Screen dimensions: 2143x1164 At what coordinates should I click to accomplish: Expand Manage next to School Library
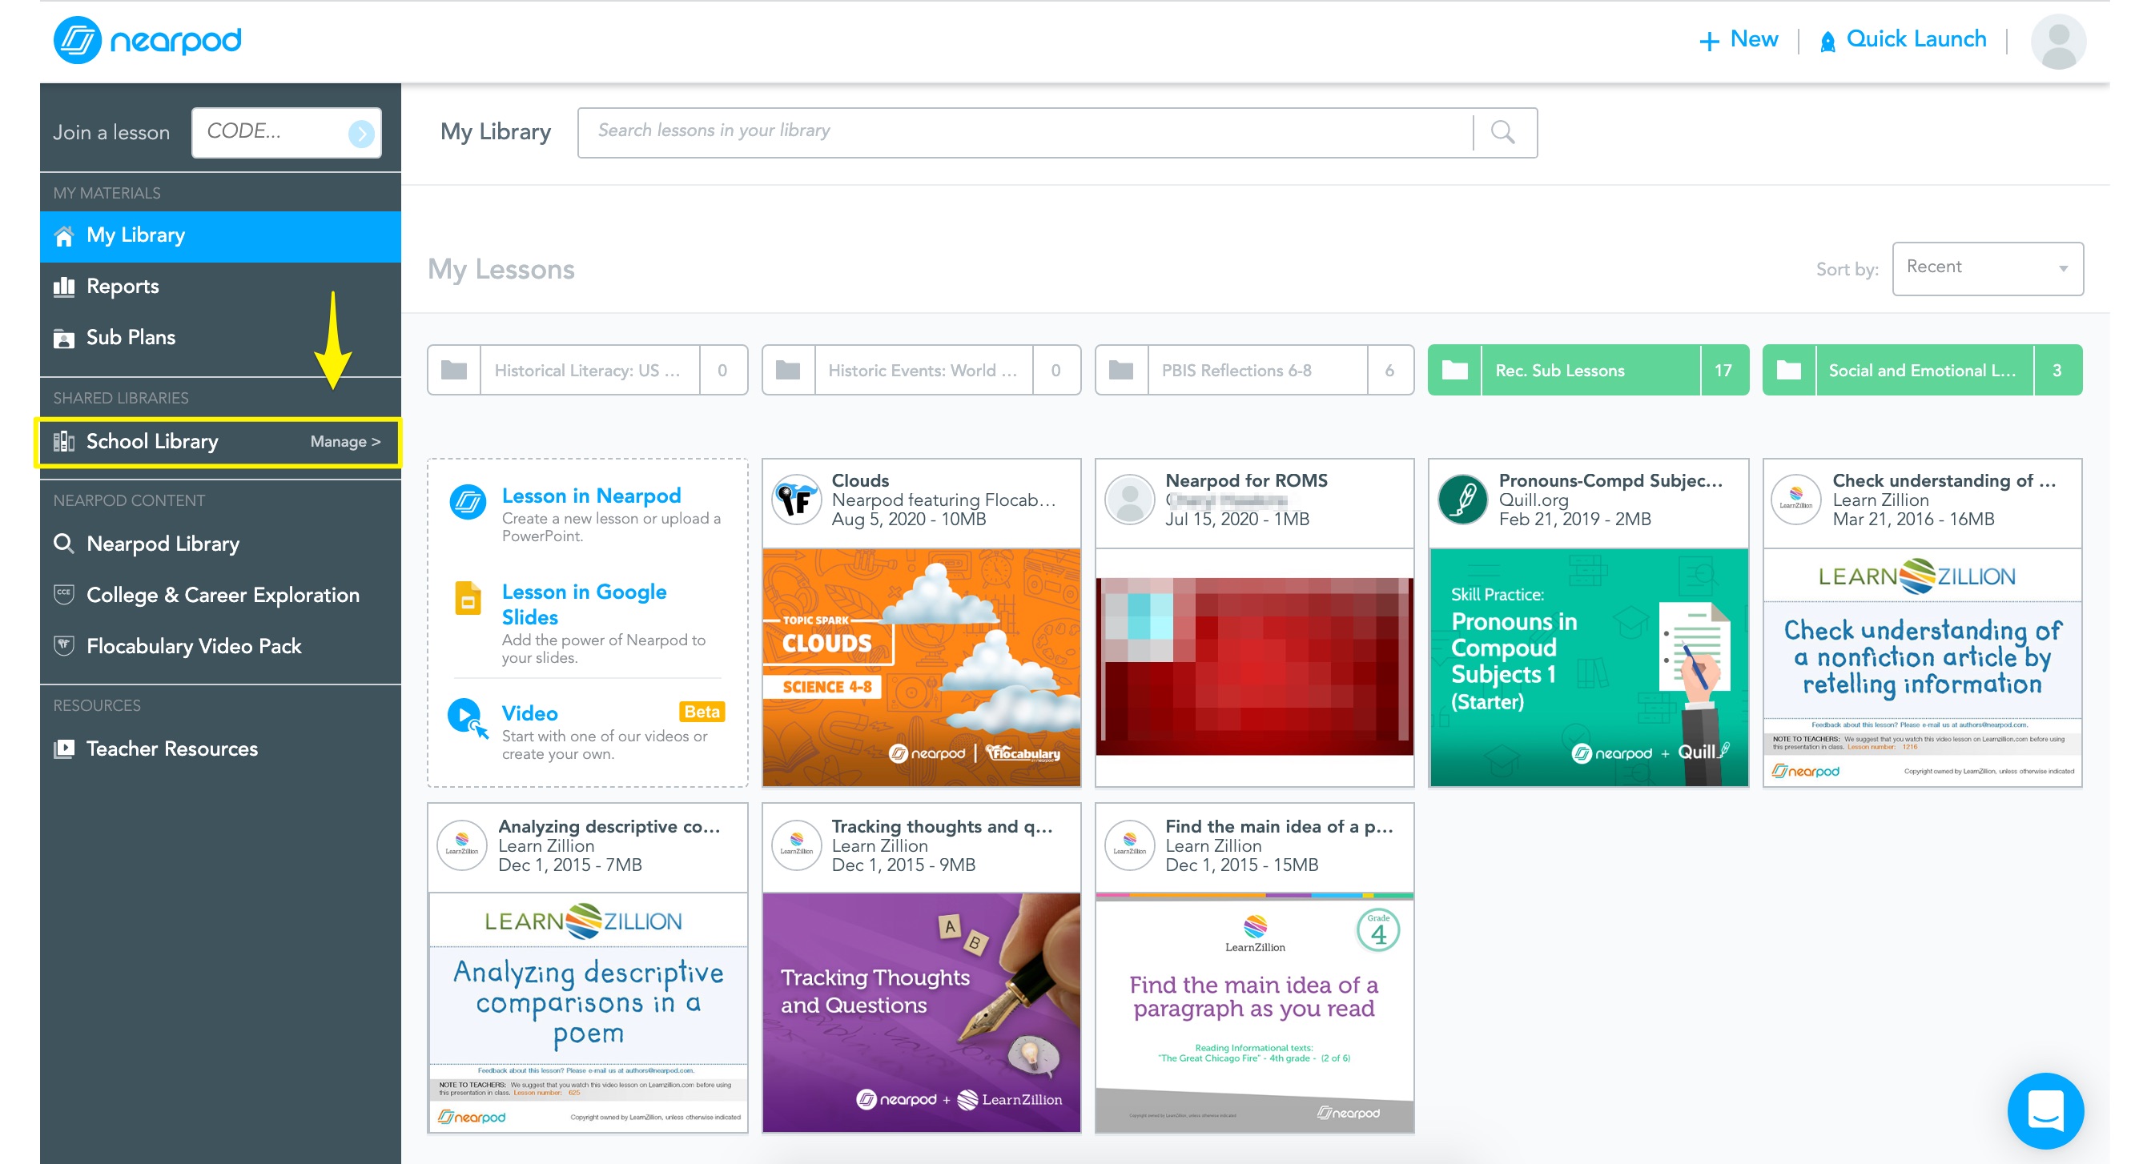[x=344, y=441]
